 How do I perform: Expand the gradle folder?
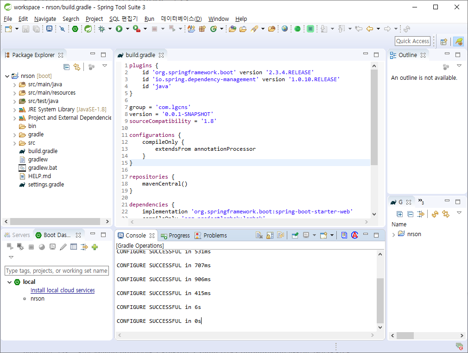[15, 135]
